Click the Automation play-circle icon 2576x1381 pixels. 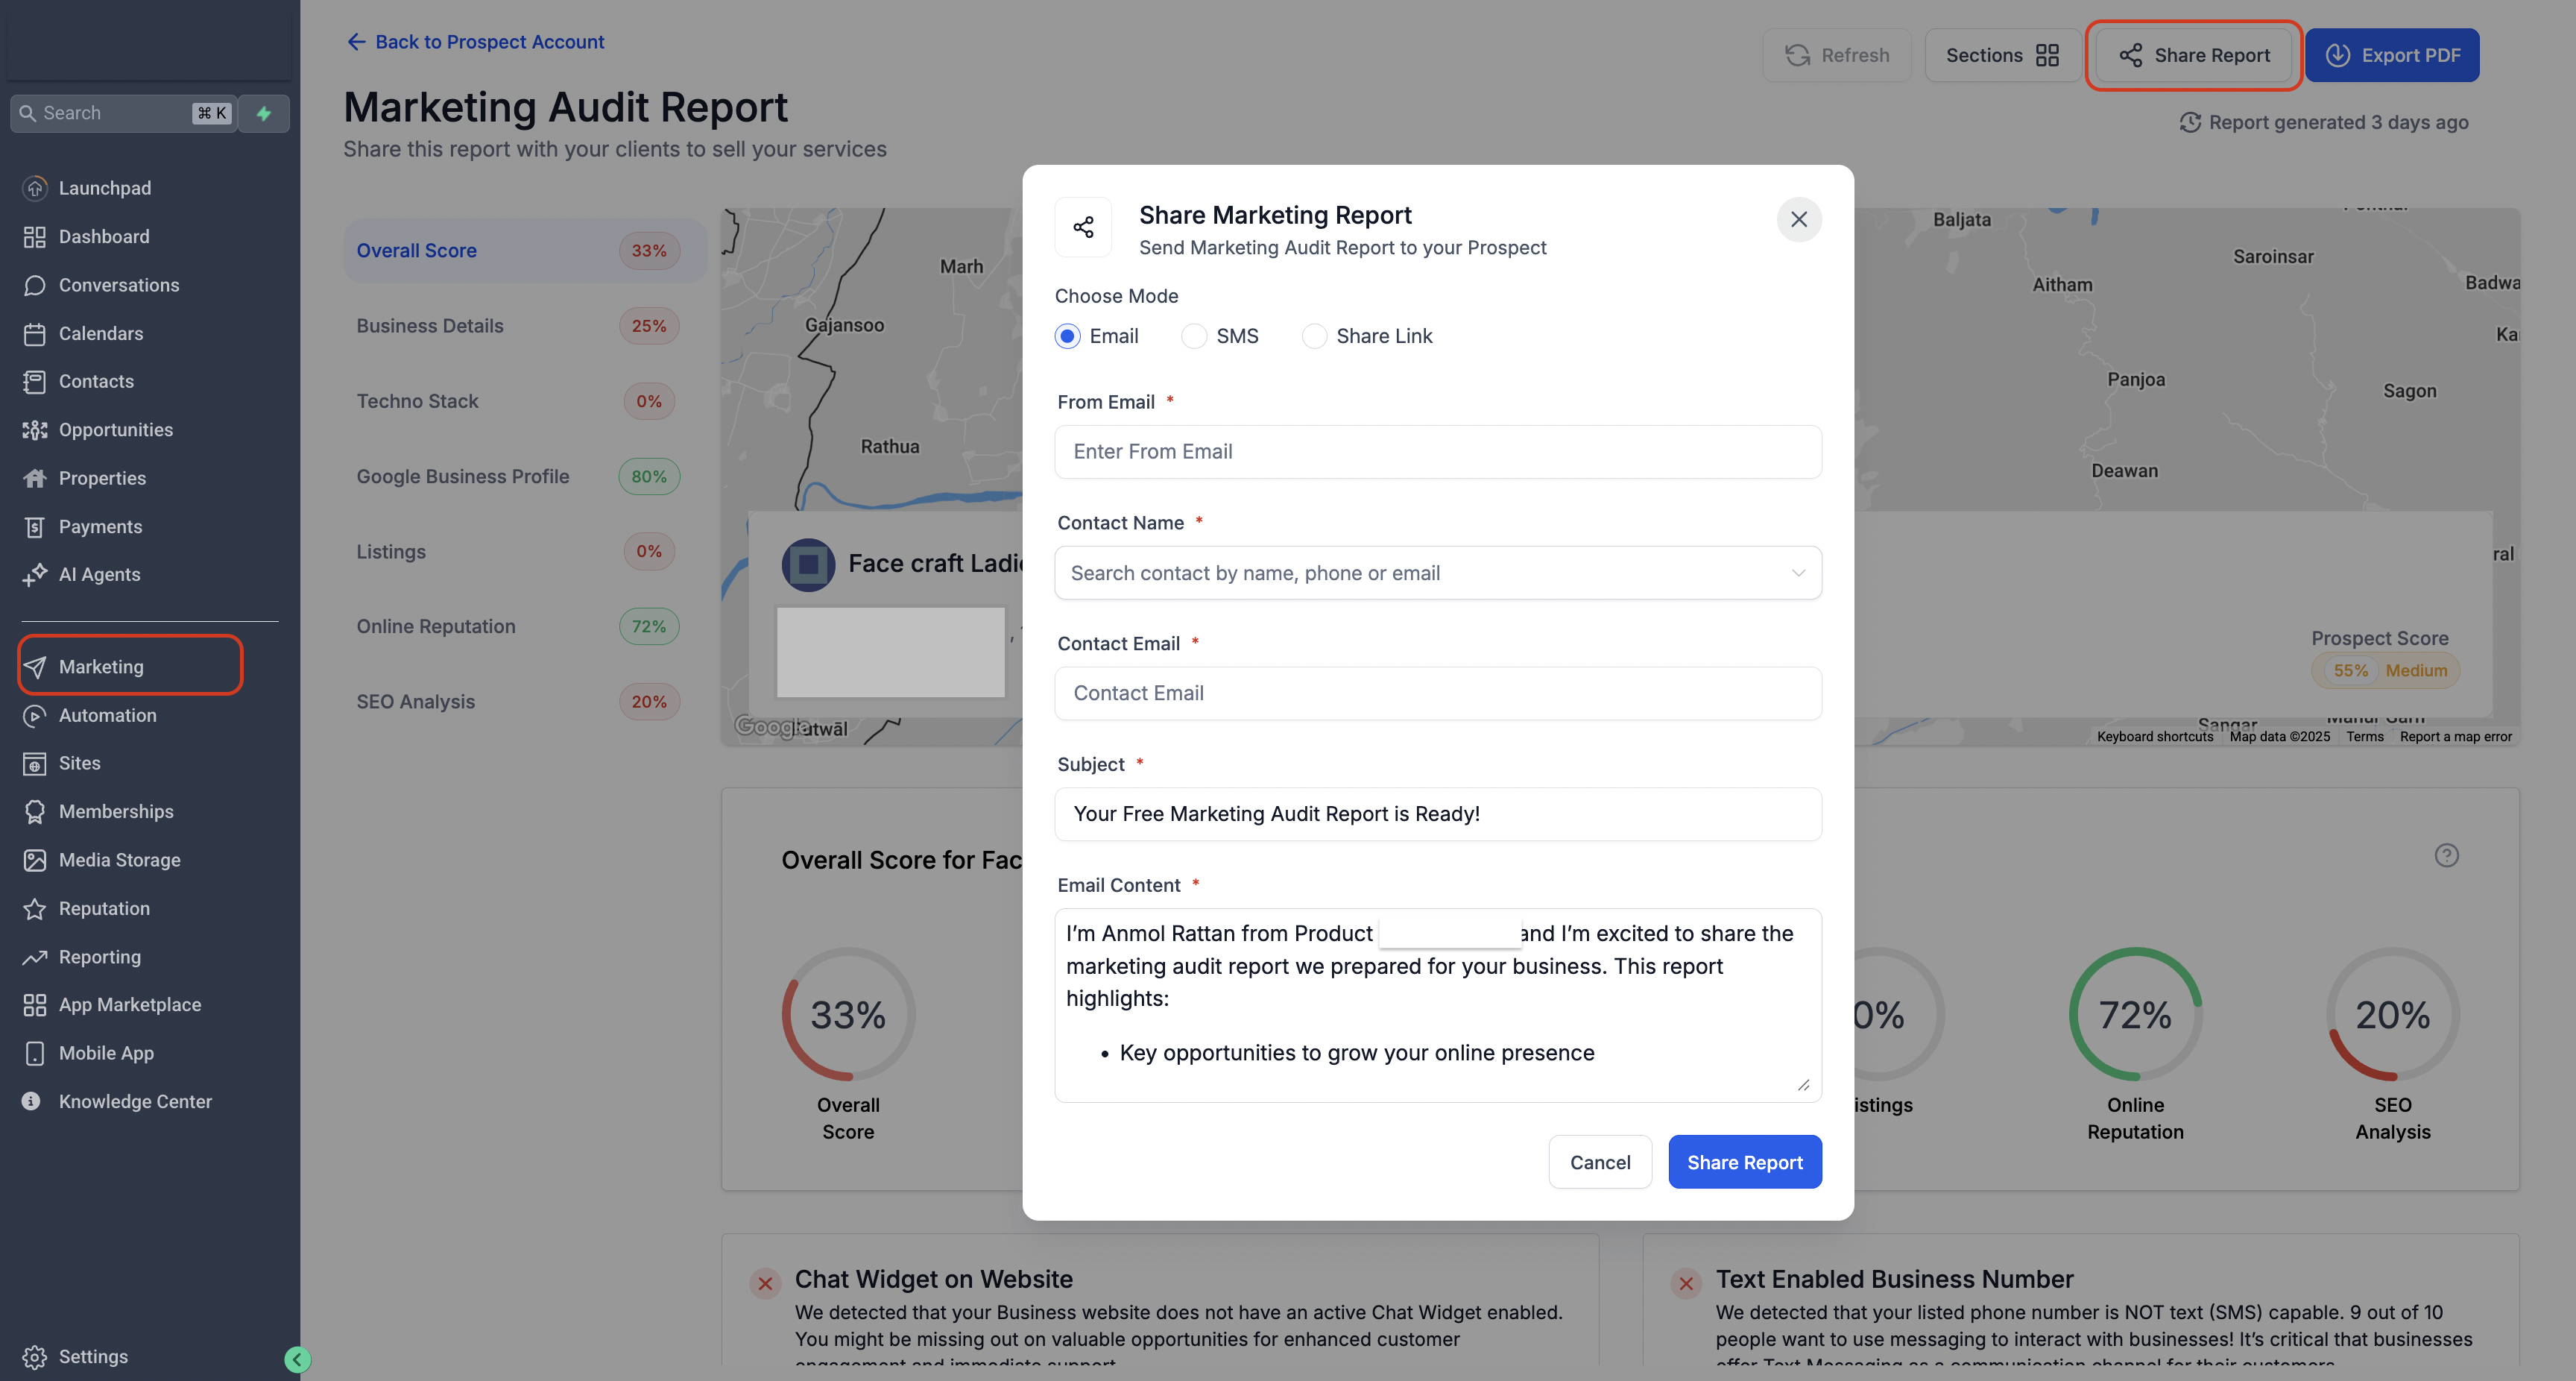(x=35, y=716)
